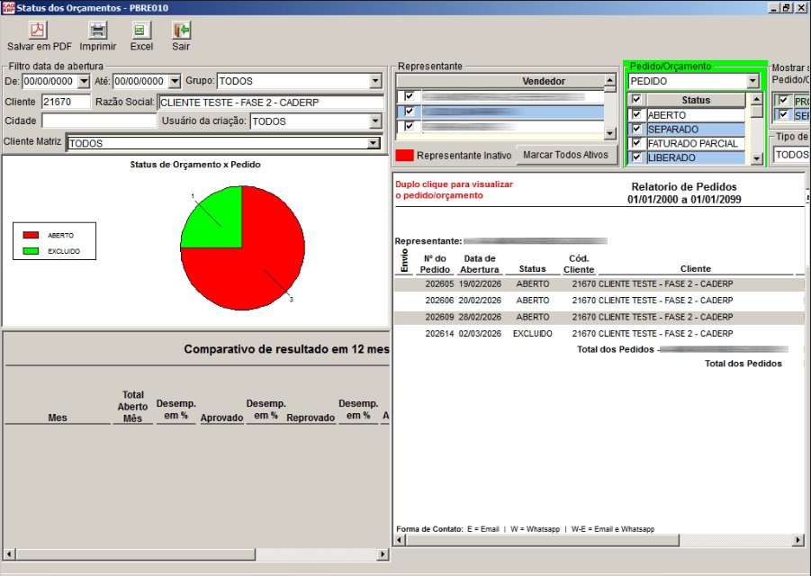Toggle first Vendedor row checkbox
The width and height of the screenshot is (811, 576).
(410, 96)
